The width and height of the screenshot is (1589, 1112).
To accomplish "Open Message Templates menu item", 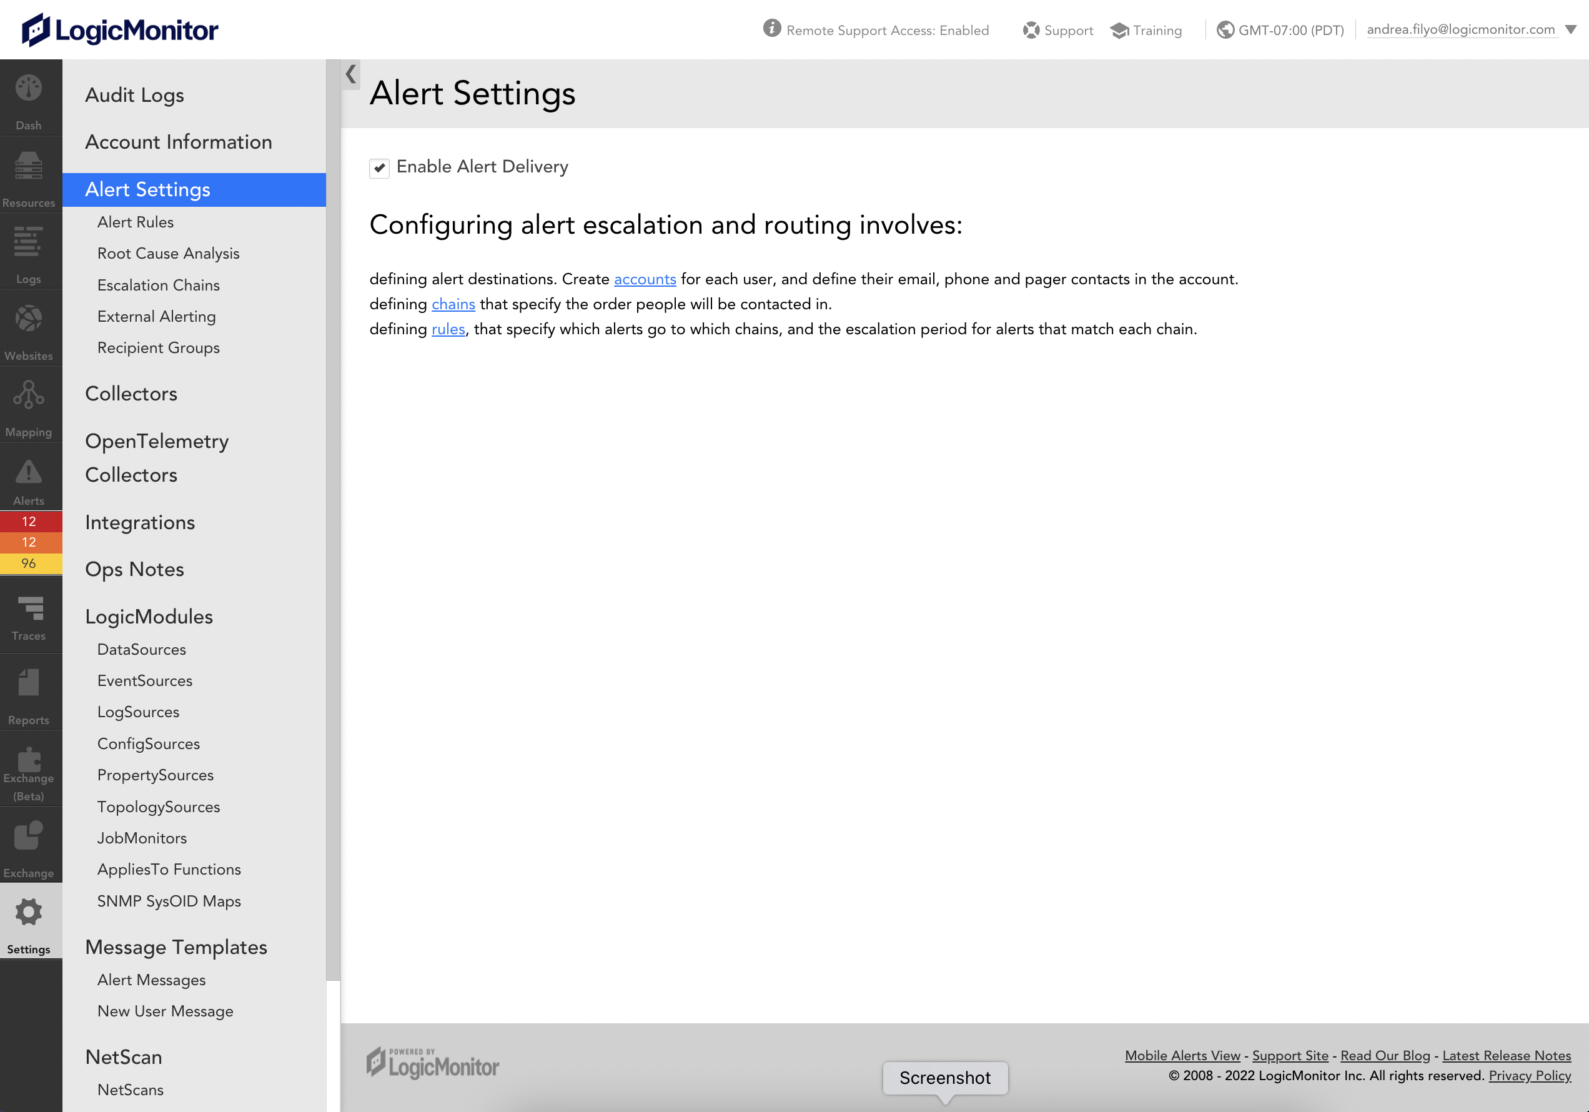I will (177, 947).
